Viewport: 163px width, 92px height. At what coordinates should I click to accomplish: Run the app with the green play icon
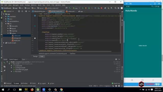(x=83, y=8)
